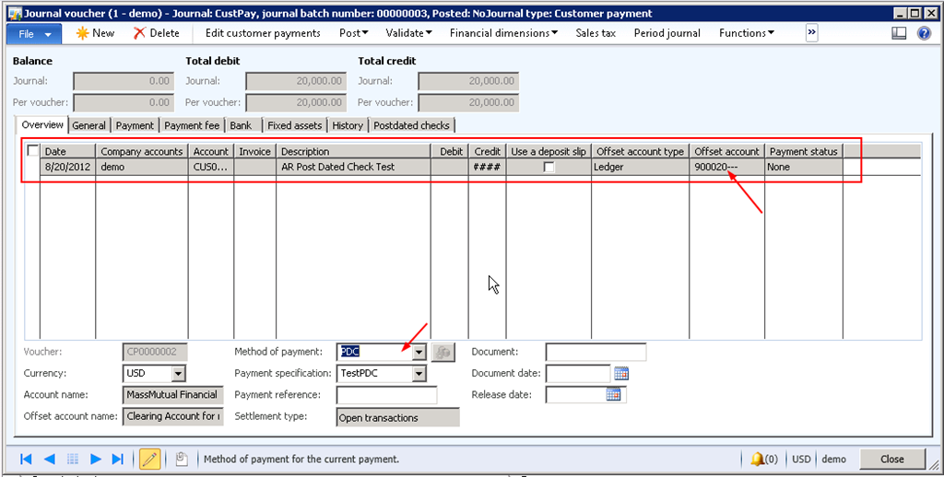Expand the Method of payment dropdown
The width and height of the screenshot is (944, 477).
tap(419, 352)
